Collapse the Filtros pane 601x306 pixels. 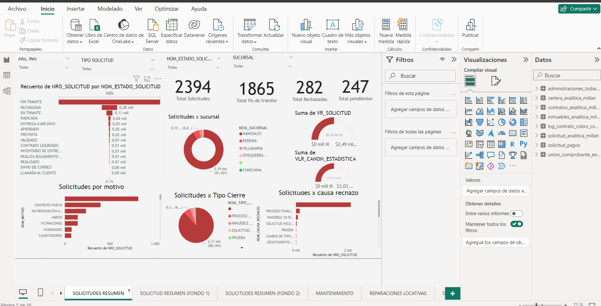click(x=454, y=59)
